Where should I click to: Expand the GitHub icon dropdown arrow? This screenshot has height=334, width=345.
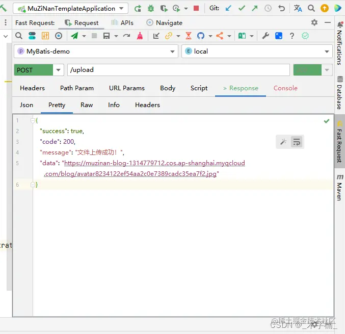pyautogui.click(x=210, y=36)
